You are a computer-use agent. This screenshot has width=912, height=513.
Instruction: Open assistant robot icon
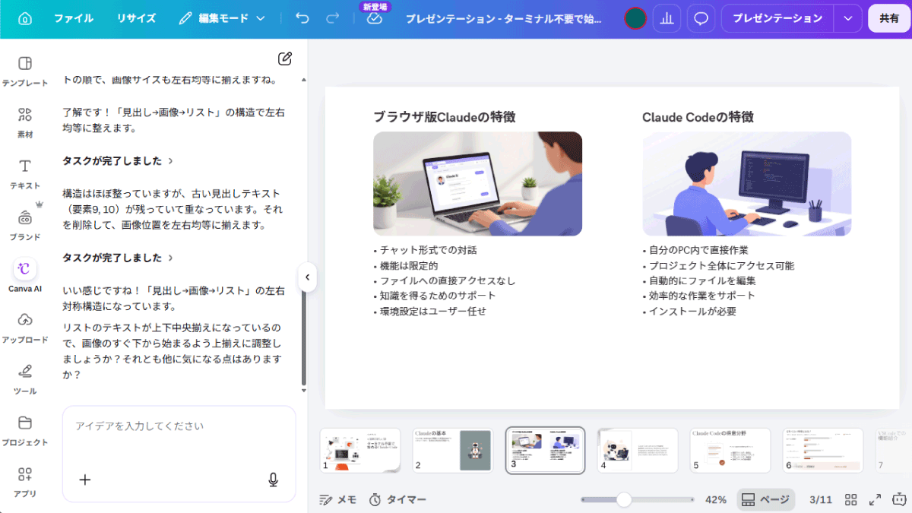point(899,499)
